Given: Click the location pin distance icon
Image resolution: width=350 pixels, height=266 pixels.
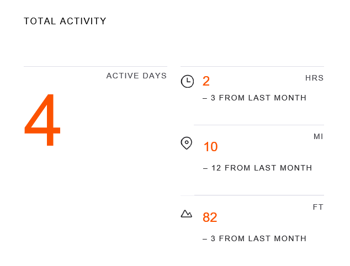Looking at the screenshot, I should tap(187, 143).
